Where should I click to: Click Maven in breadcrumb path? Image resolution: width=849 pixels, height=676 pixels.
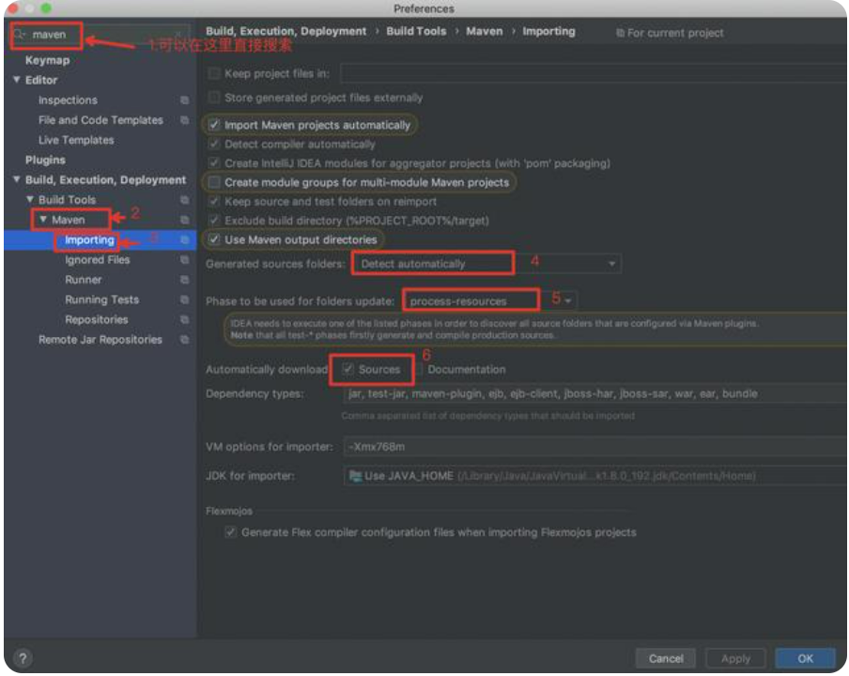[485, 31]
